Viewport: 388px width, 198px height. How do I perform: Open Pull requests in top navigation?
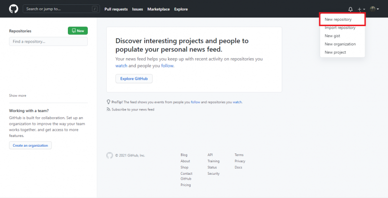(116, 9)
